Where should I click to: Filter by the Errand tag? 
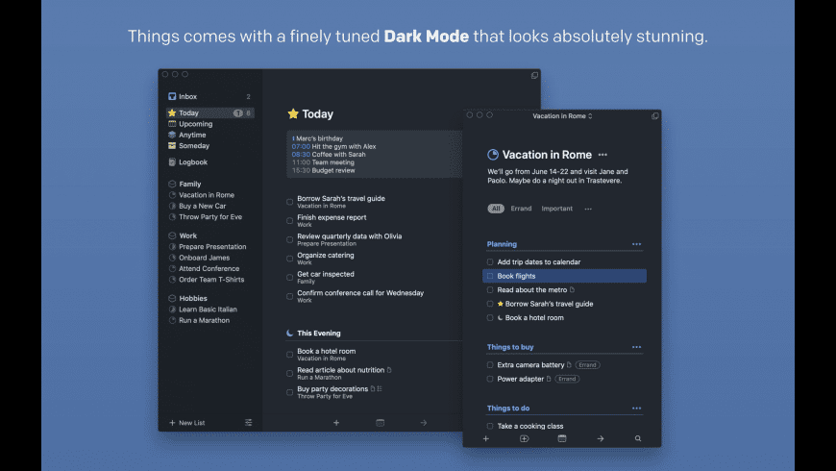pyautogui.click(x=521, y=209)
